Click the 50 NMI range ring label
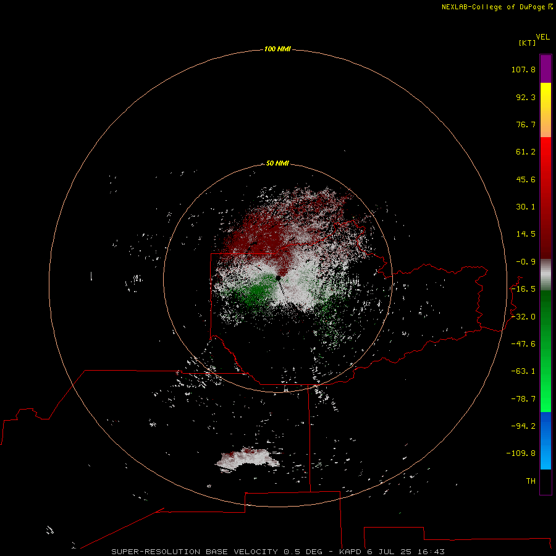The width and height of the screenshot is (556, 556). (277, 163)
